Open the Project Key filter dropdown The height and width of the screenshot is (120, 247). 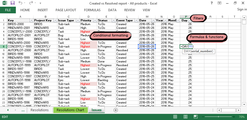tap(55, 21)
